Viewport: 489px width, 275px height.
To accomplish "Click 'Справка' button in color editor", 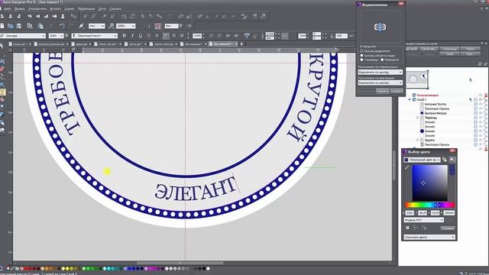I will click(x=448, y=228).
